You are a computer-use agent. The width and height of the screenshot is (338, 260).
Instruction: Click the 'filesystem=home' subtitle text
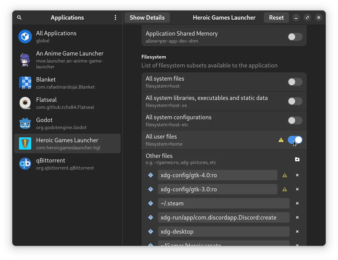click(164, 144)
